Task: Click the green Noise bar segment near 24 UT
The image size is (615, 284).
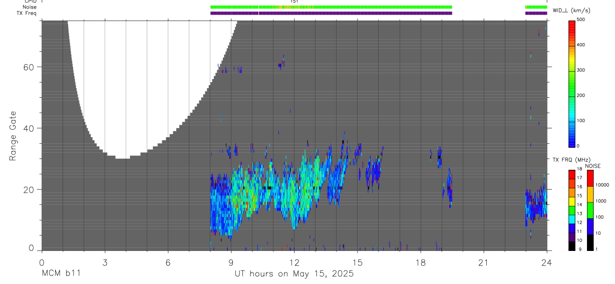Action: point(536,8)
